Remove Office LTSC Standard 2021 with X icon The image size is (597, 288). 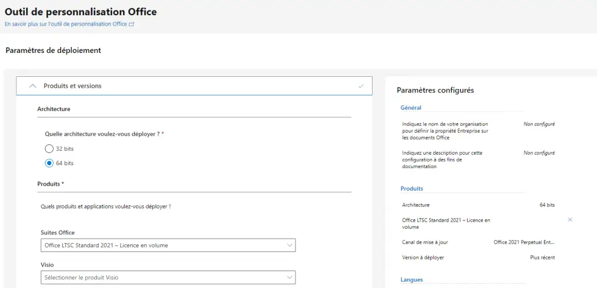(x=570, y=219)
